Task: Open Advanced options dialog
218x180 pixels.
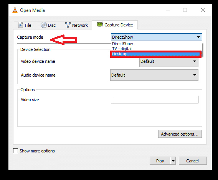Action: [x=180, y=134]
